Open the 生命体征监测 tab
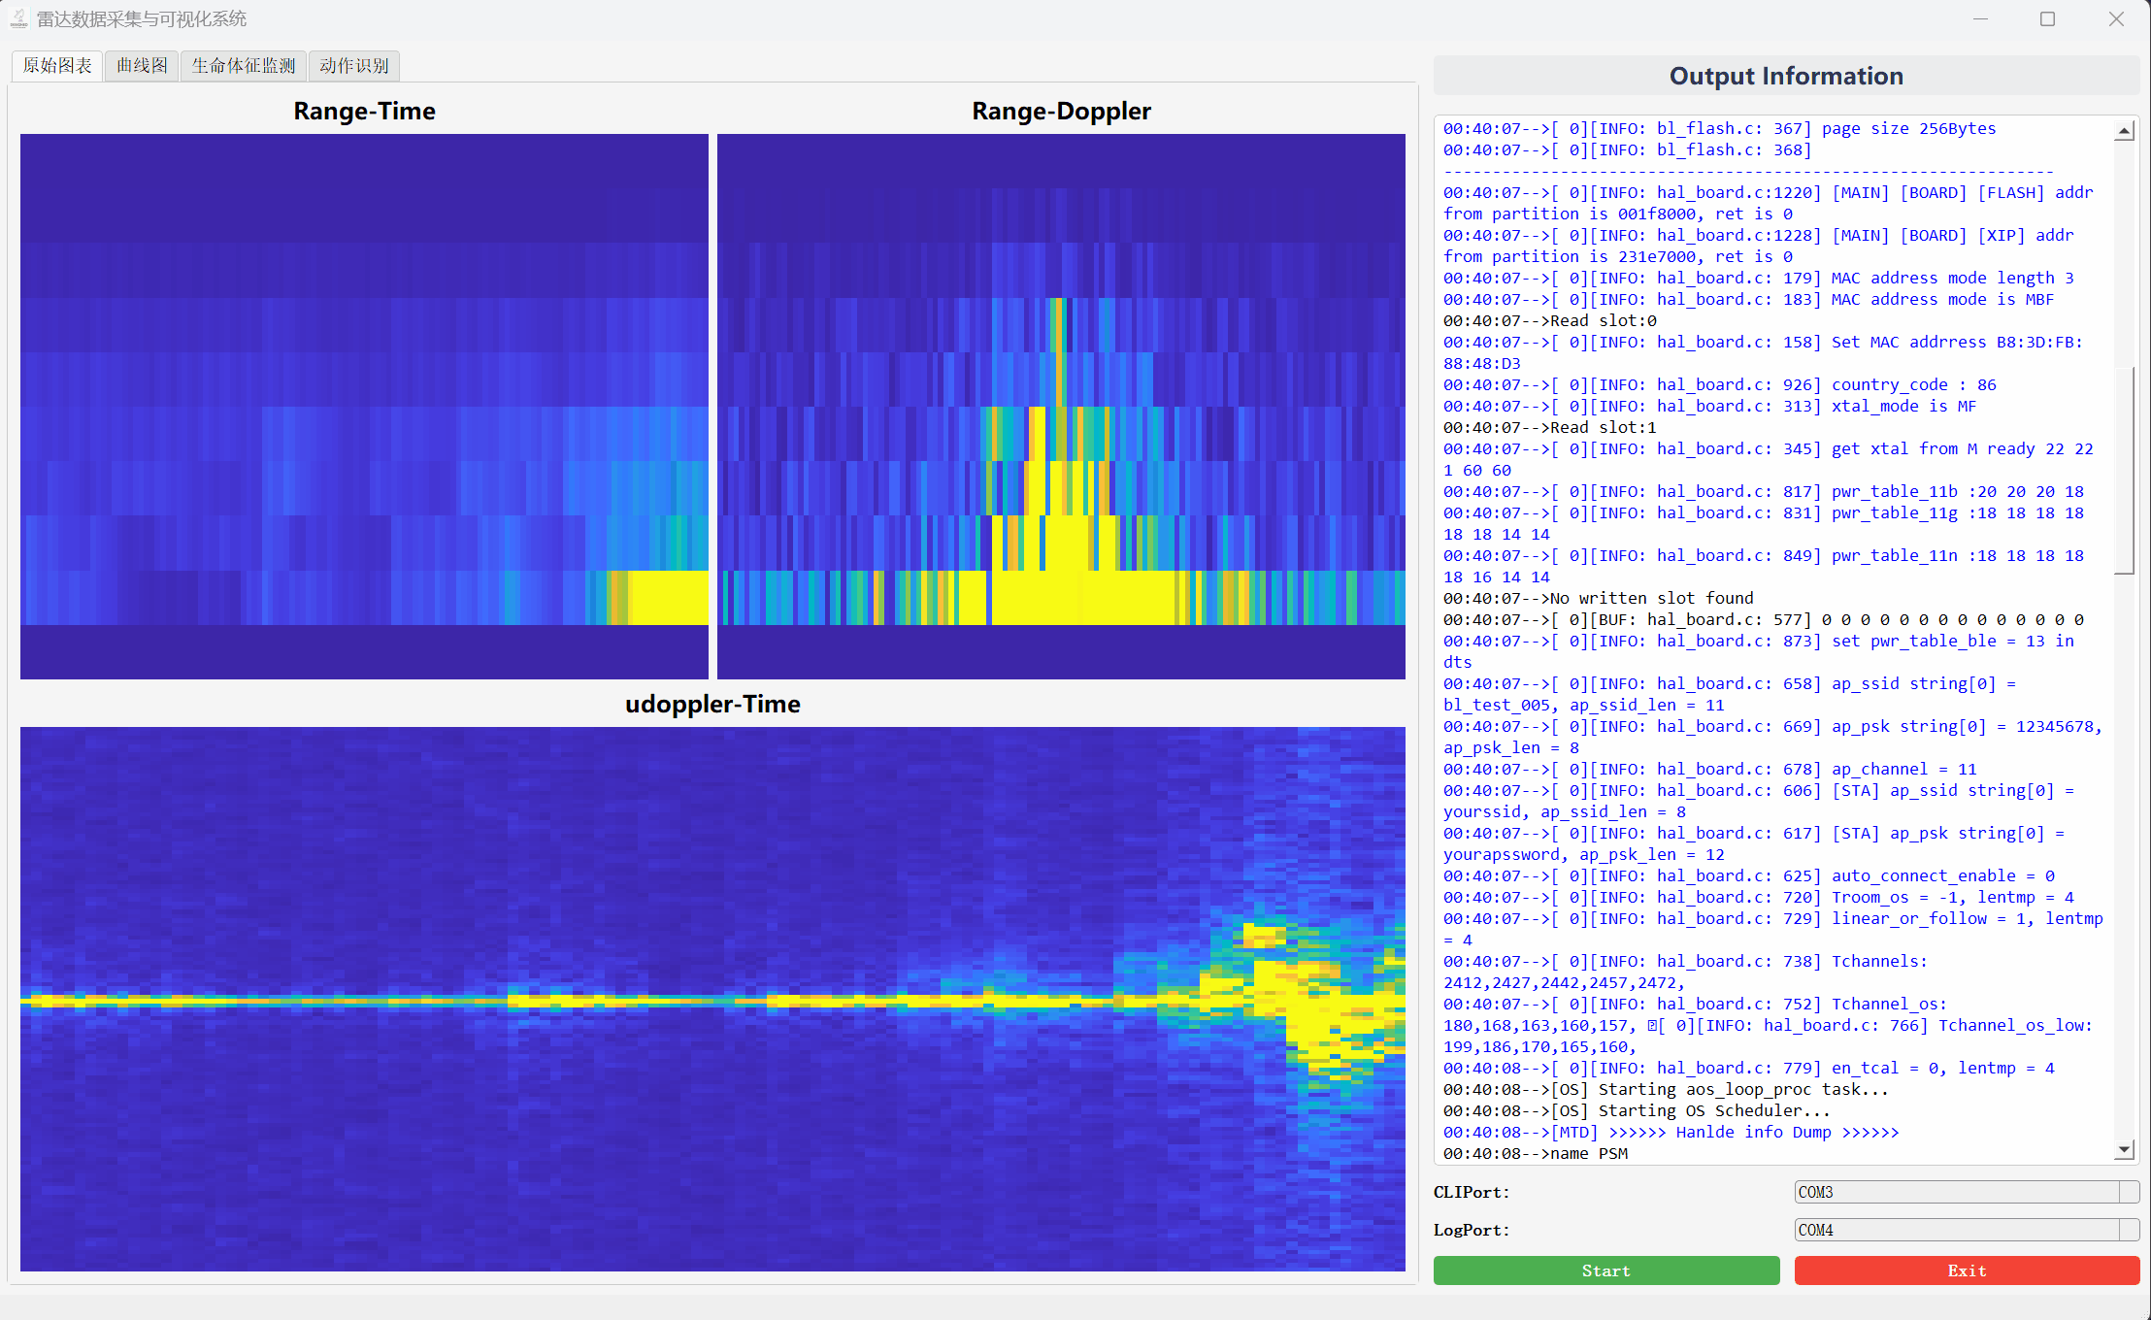Image resolution: width=2151 pixels, height=1320 pixels. click(x=243, y=65)
